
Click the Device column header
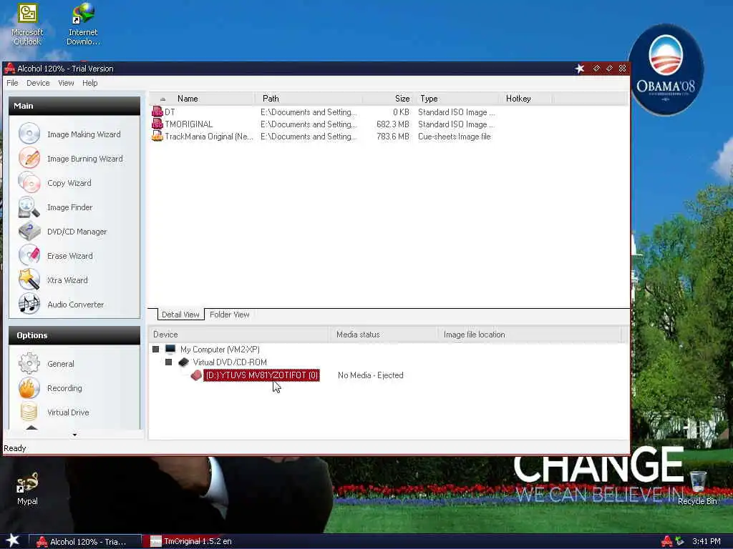(x=239, y=335)
